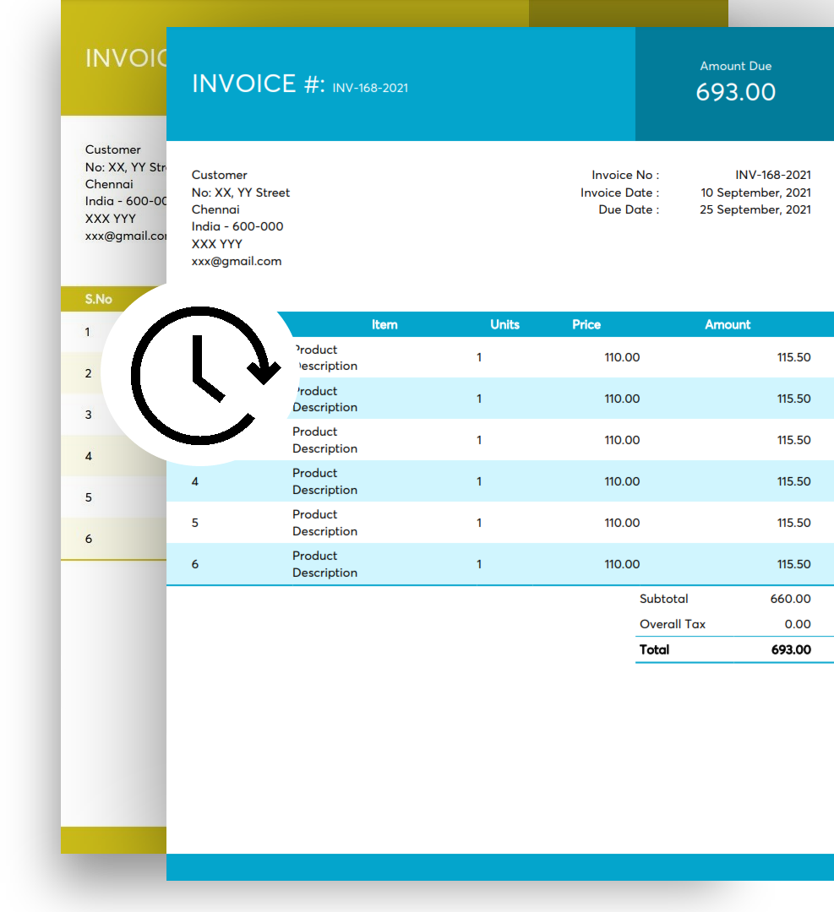Screen dimensions: 834x912
Task: Select the Overall Tax value 0.00
Action: [797, 624]
